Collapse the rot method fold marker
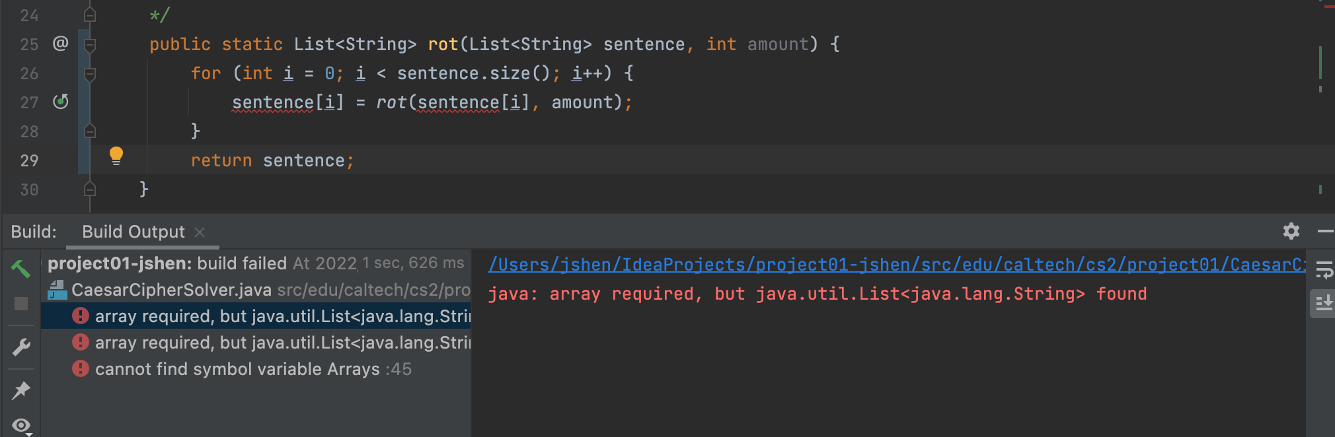Viewport: 1335px width, 437px height. [x=91, y=45]
